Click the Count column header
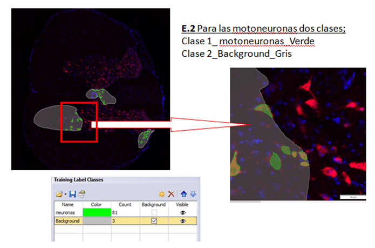375x248 pixels. click(x=125, y=205)
